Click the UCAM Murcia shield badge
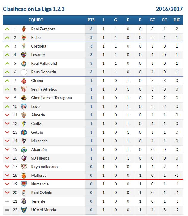Image resolution: width=188 pixels, height=216 pixels. point(24,210)
